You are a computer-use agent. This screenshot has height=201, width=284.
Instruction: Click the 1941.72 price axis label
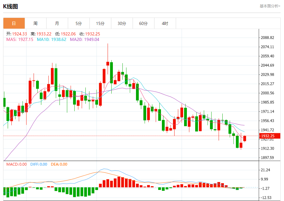click(267, 130)
